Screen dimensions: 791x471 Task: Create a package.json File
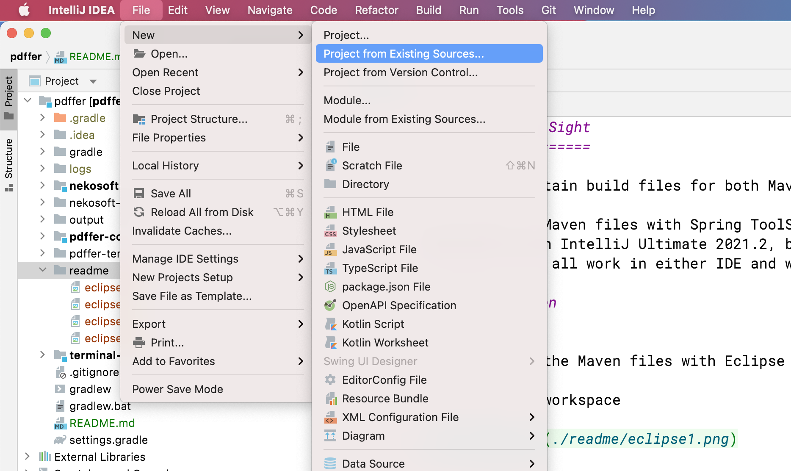coord(386,286)
